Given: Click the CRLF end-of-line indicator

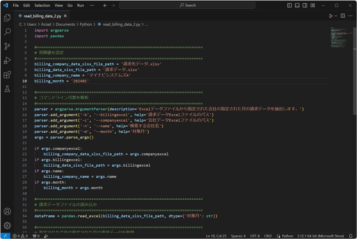Looking at the screenshot, I should click(x=268, y=236).
